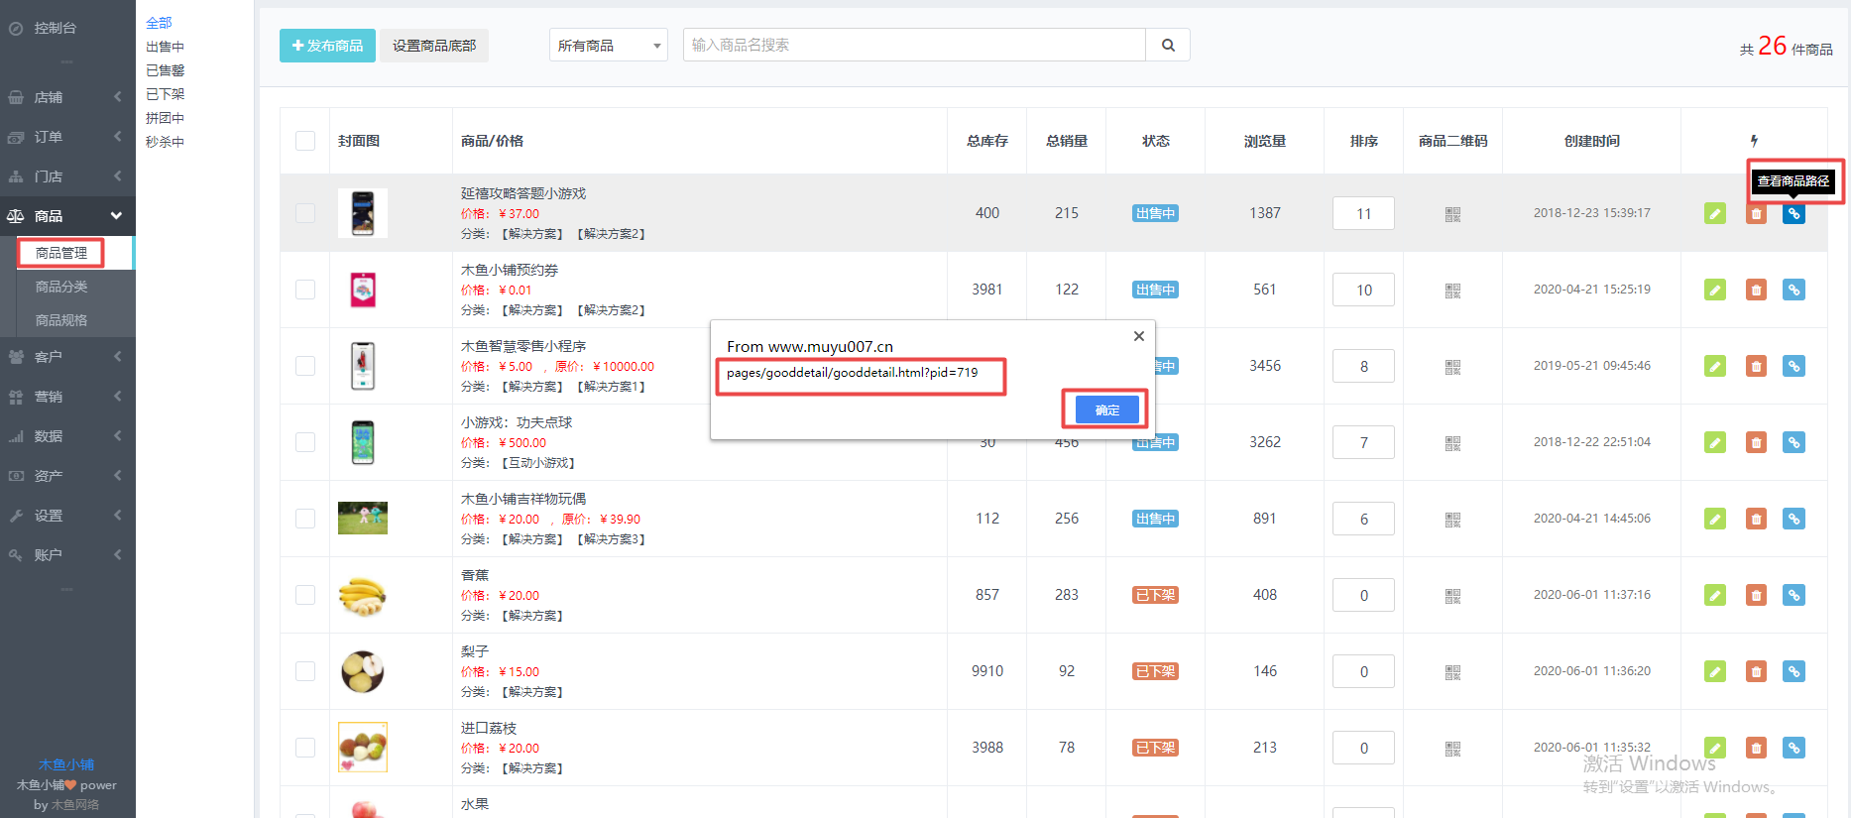Filter products by 出售中
This screenshot has width=1851, height=818.
pyautogui.click(x=165, y=47)
